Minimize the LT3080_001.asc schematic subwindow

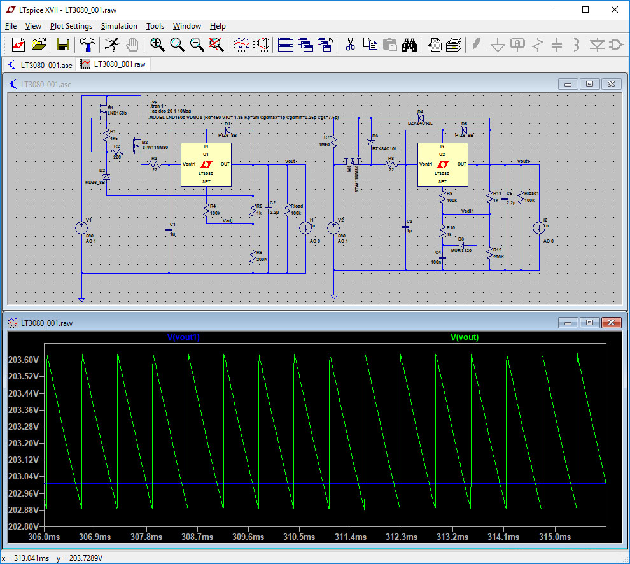[x=568, y=84]
